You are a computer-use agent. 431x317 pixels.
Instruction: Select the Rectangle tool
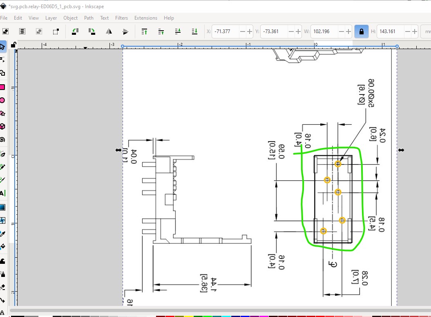pos(2,87)
